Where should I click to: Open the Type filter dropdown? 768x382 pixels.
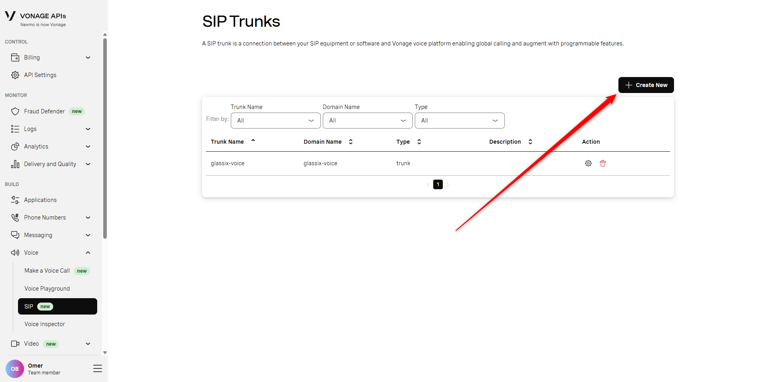click(460, 121)
